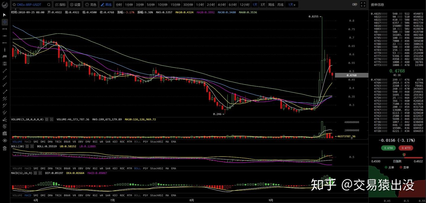Viewport: 426px width, 203px height.
Task: Activate the crosshair cursor tool
Action: click(4, 22)
